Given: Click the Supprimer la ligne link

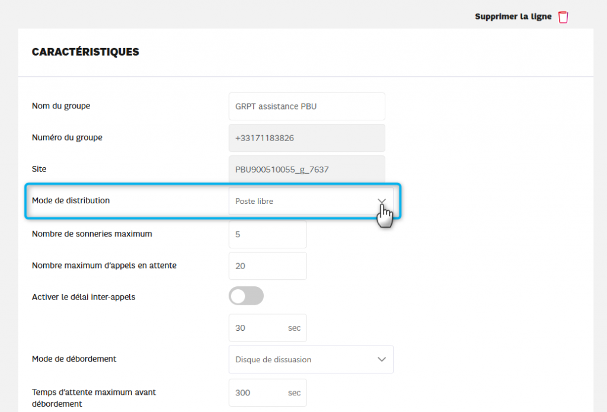Looking at the screenshot, I should tap(513, 17).
